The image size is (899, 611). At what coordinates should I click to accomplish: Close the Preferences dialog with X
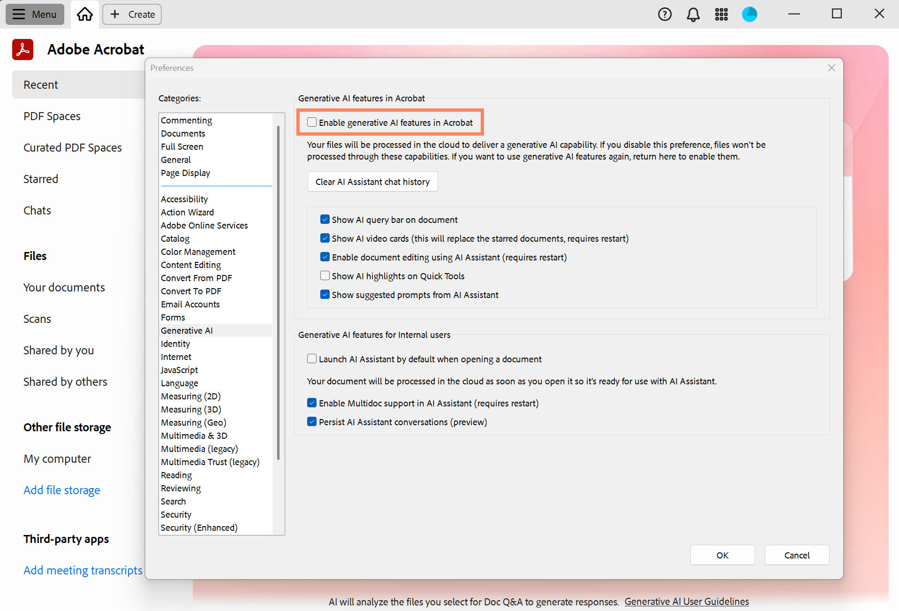click(x=831, y=68)
